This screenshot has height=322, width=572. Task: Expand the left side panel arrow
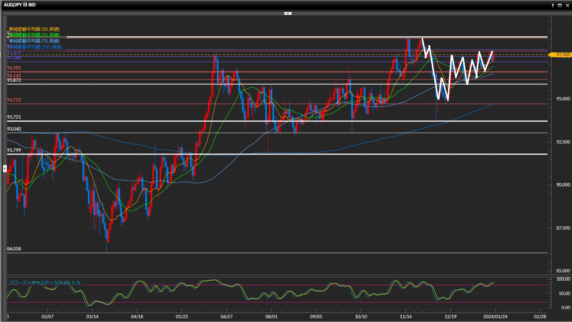5,169
